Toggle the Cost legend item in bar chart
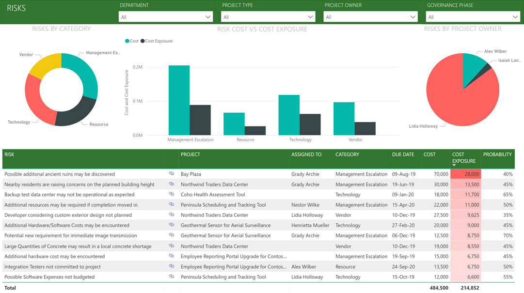This screenshot has height=293, width=524. coord(132,41)
